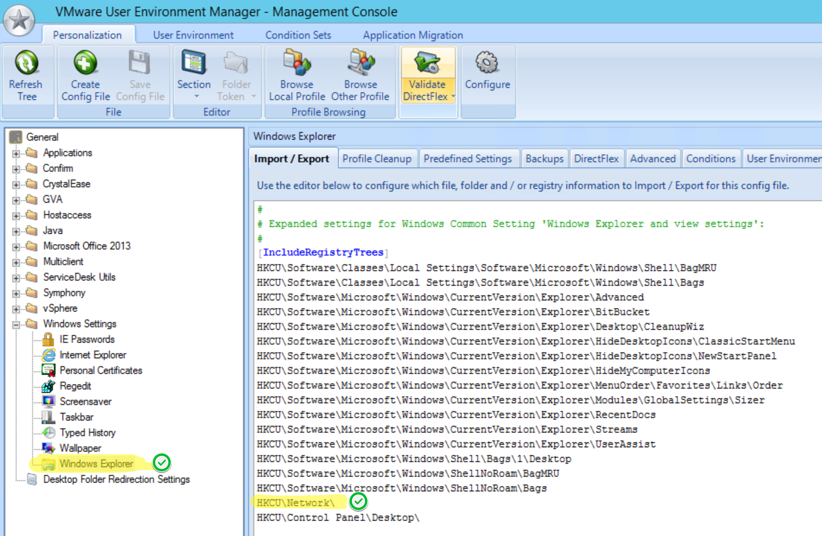This screenshot has width=822, height=536.
Task: Click the Symphony folder icon
Action: (32, 292)
